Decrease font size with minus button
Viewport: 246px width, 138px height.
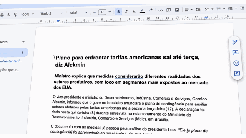click(x=95, y=12)
